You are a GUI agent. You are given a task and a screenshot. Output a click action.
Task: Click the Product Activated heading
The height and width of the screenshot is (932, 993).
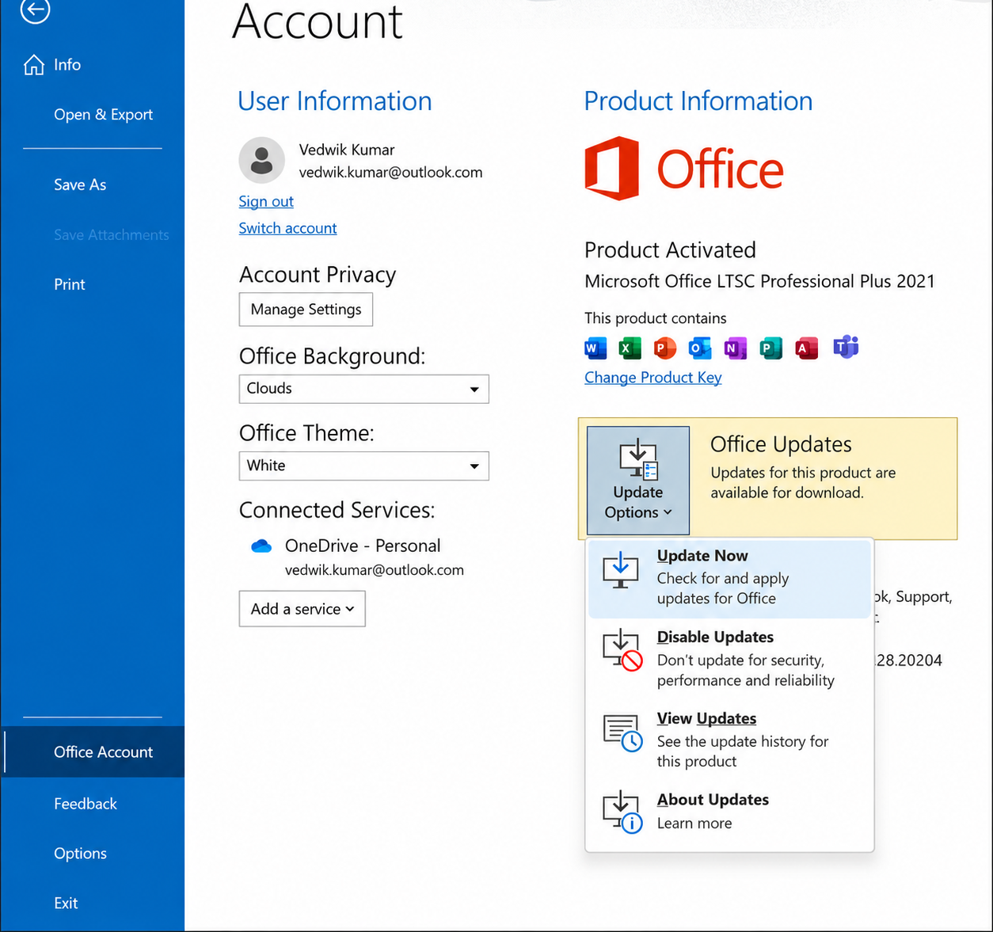click(670, 250)
